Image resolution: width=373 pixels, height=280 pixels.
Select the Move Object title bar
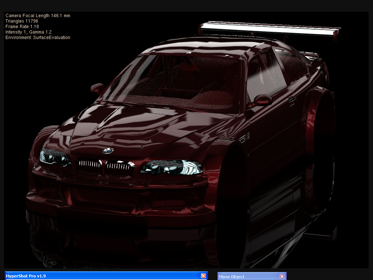tap(252, 276)
